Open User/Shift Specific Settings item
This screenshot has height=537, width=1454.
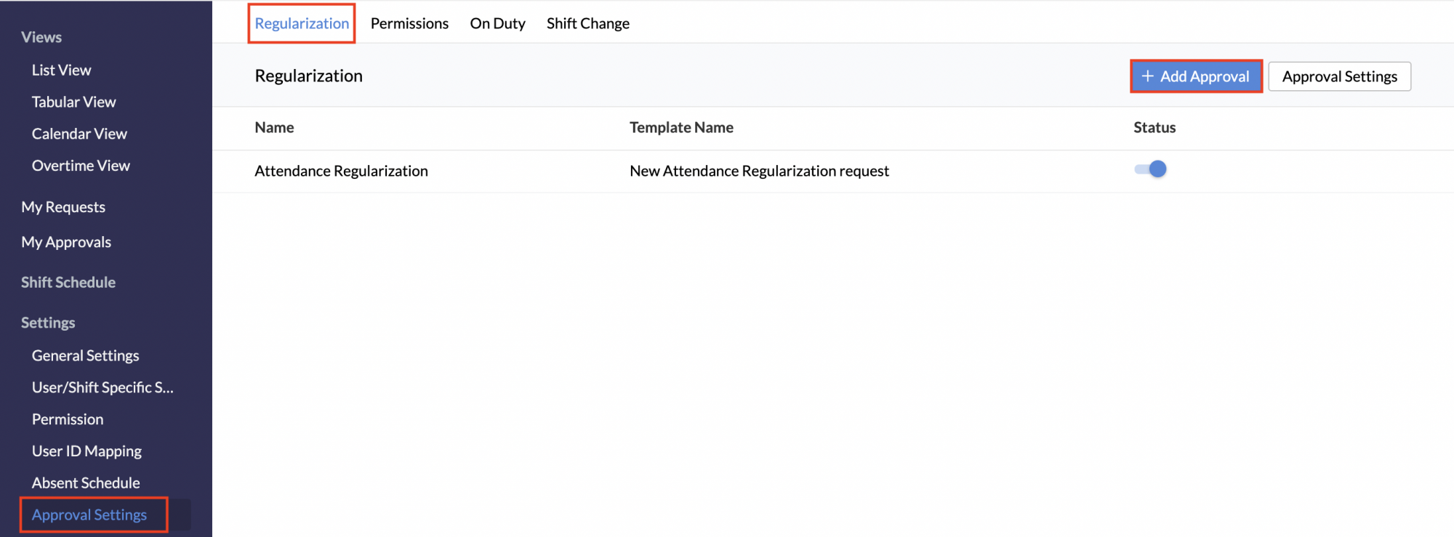point(103,387)
